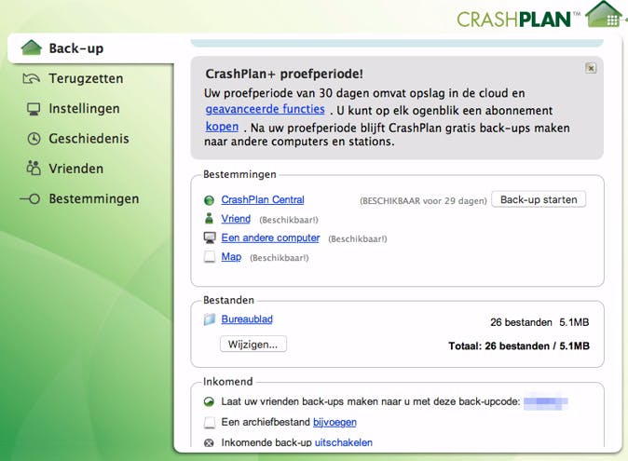Image resolution: width=628 pixels, height=461 pixels.
Task: Click the CrashPlan house logo icon
Action: tap(605, 14)
